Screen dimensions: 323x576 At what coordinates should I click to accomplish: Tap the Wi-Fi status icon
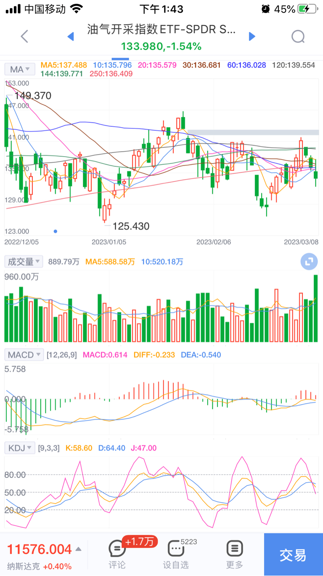pos(77,9)
